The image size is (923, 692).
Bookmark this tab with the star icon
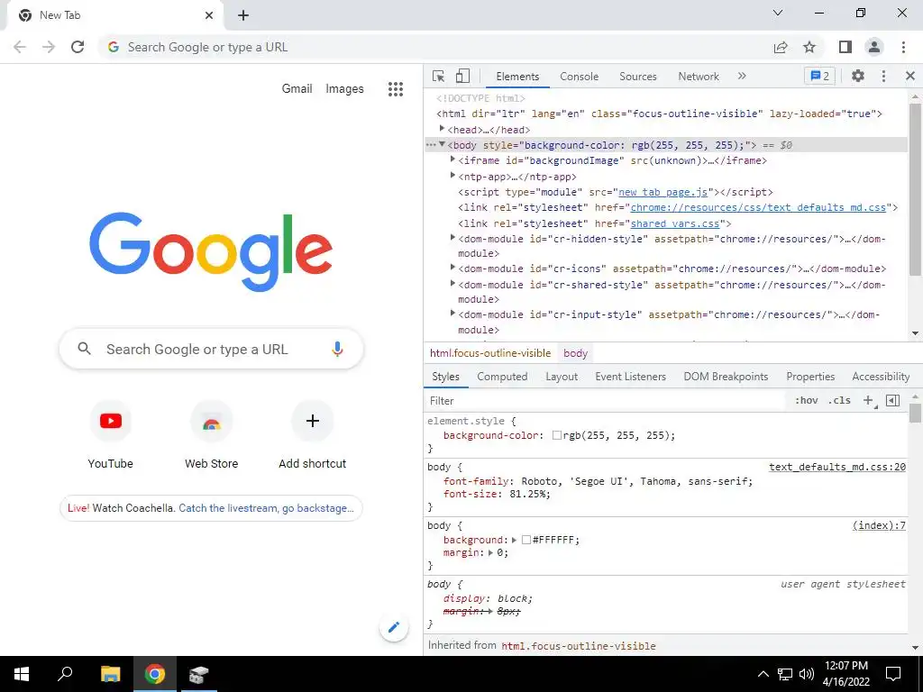[x=809, y=47]
